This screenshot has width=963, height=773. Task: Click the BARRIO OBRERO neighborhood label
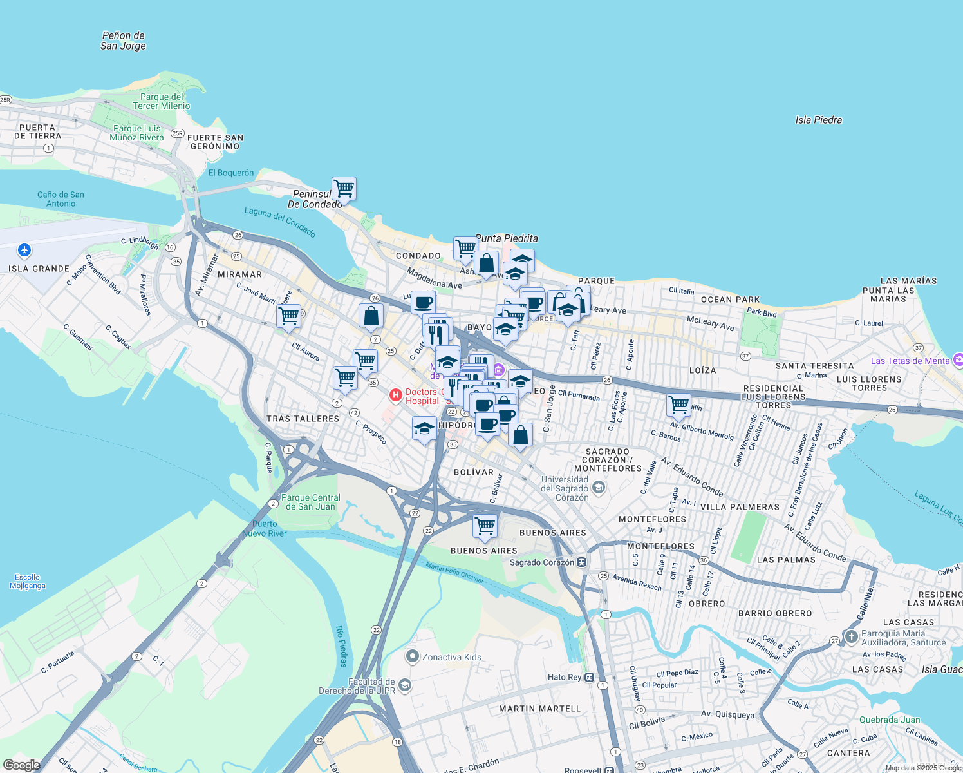775,613
